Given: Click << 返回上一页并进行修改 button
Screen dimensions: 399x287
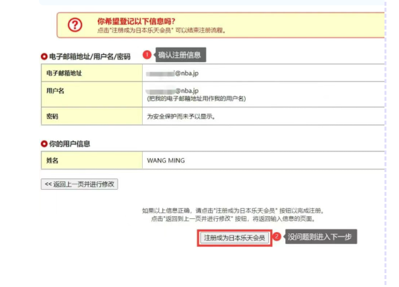Looking at the screenshot, I should click(x=79, y=184).
